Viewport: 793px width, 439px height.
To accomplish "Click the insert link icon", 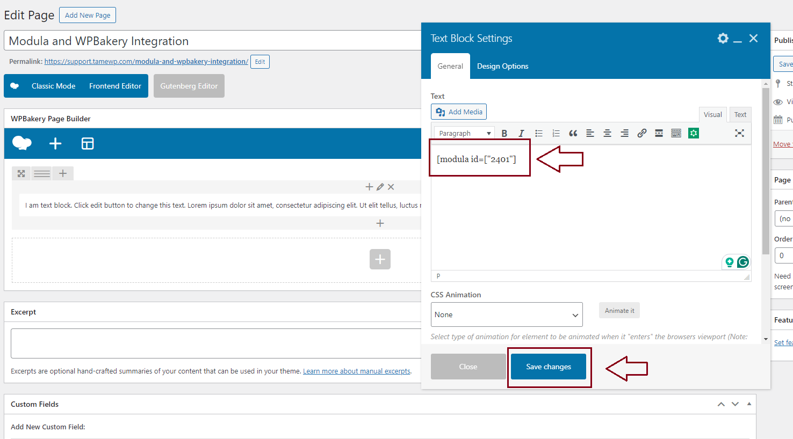I will (641, 134).
